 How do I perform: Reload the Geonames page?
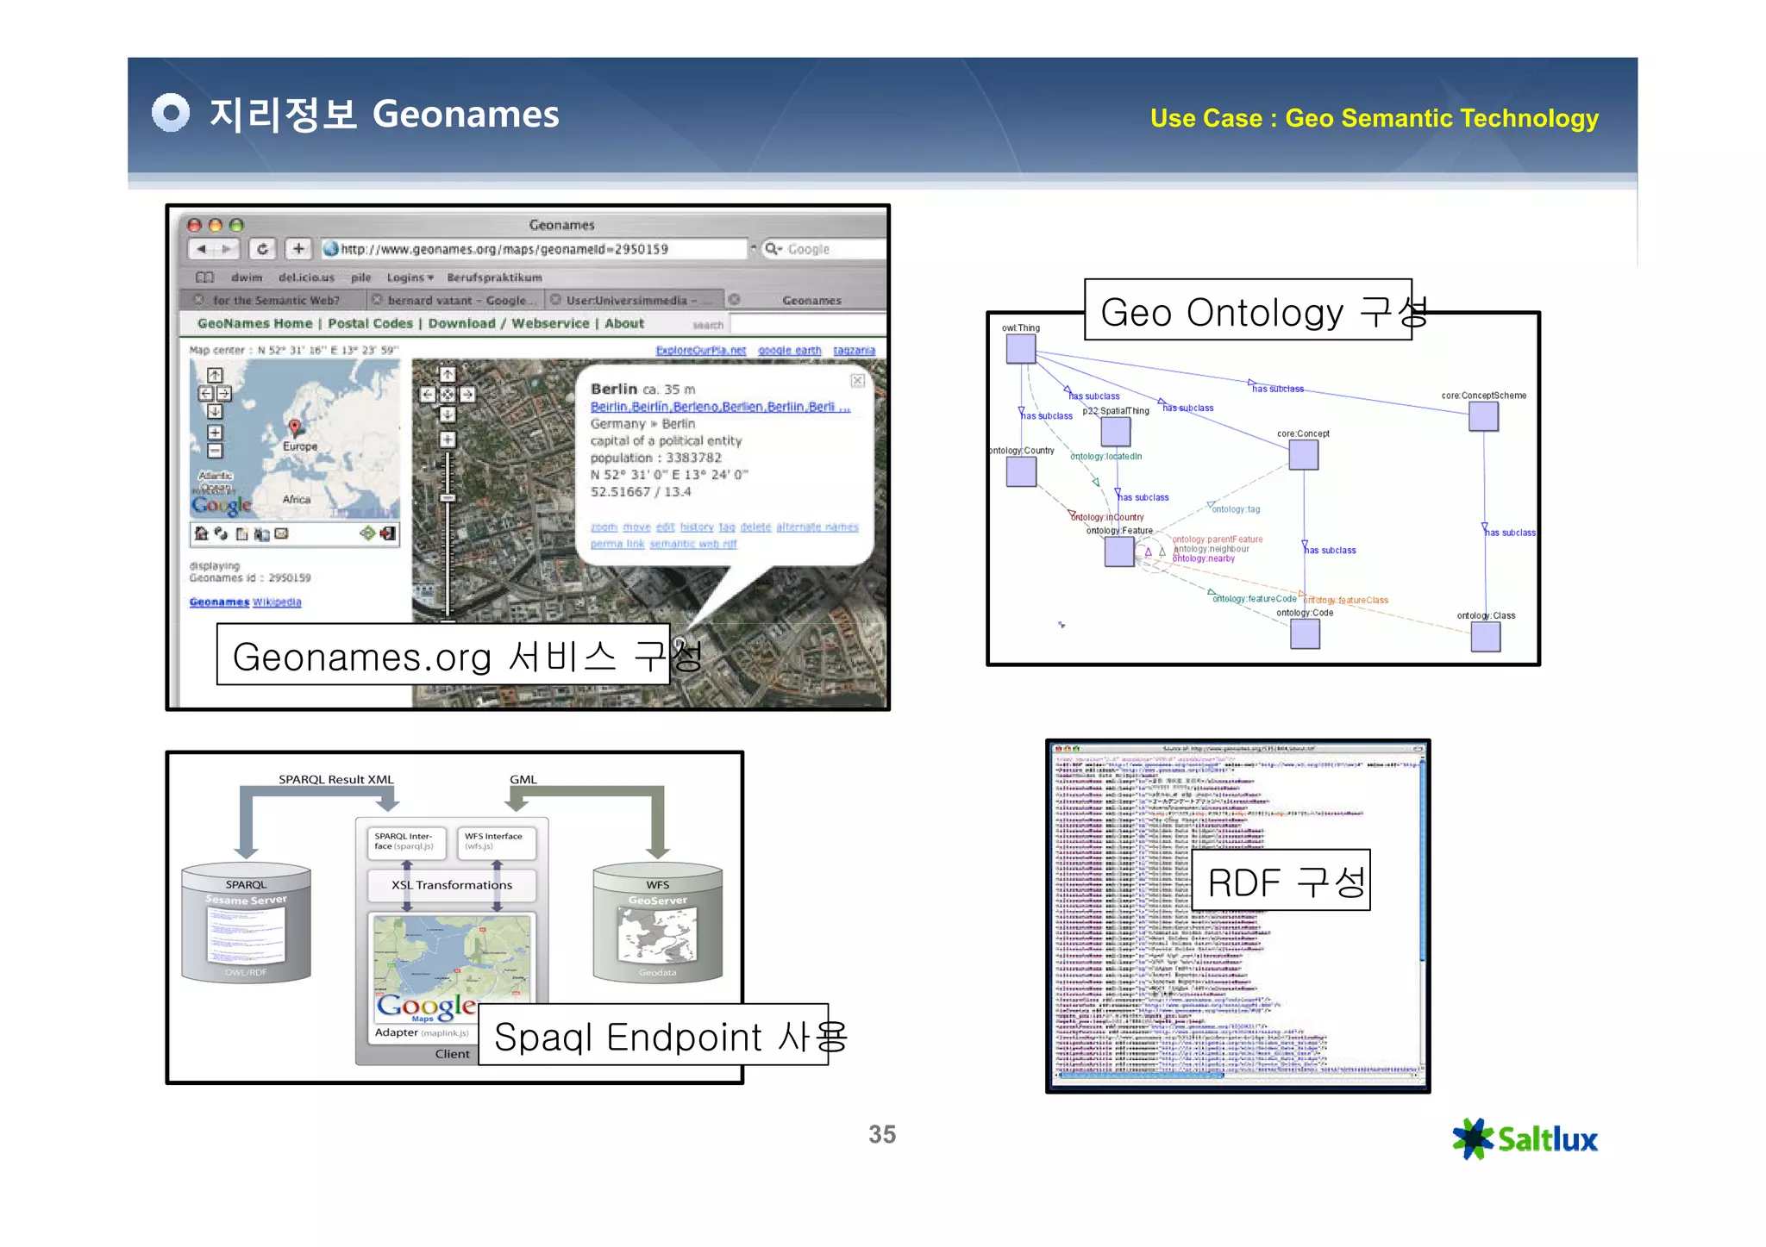(x=262, y=249)
